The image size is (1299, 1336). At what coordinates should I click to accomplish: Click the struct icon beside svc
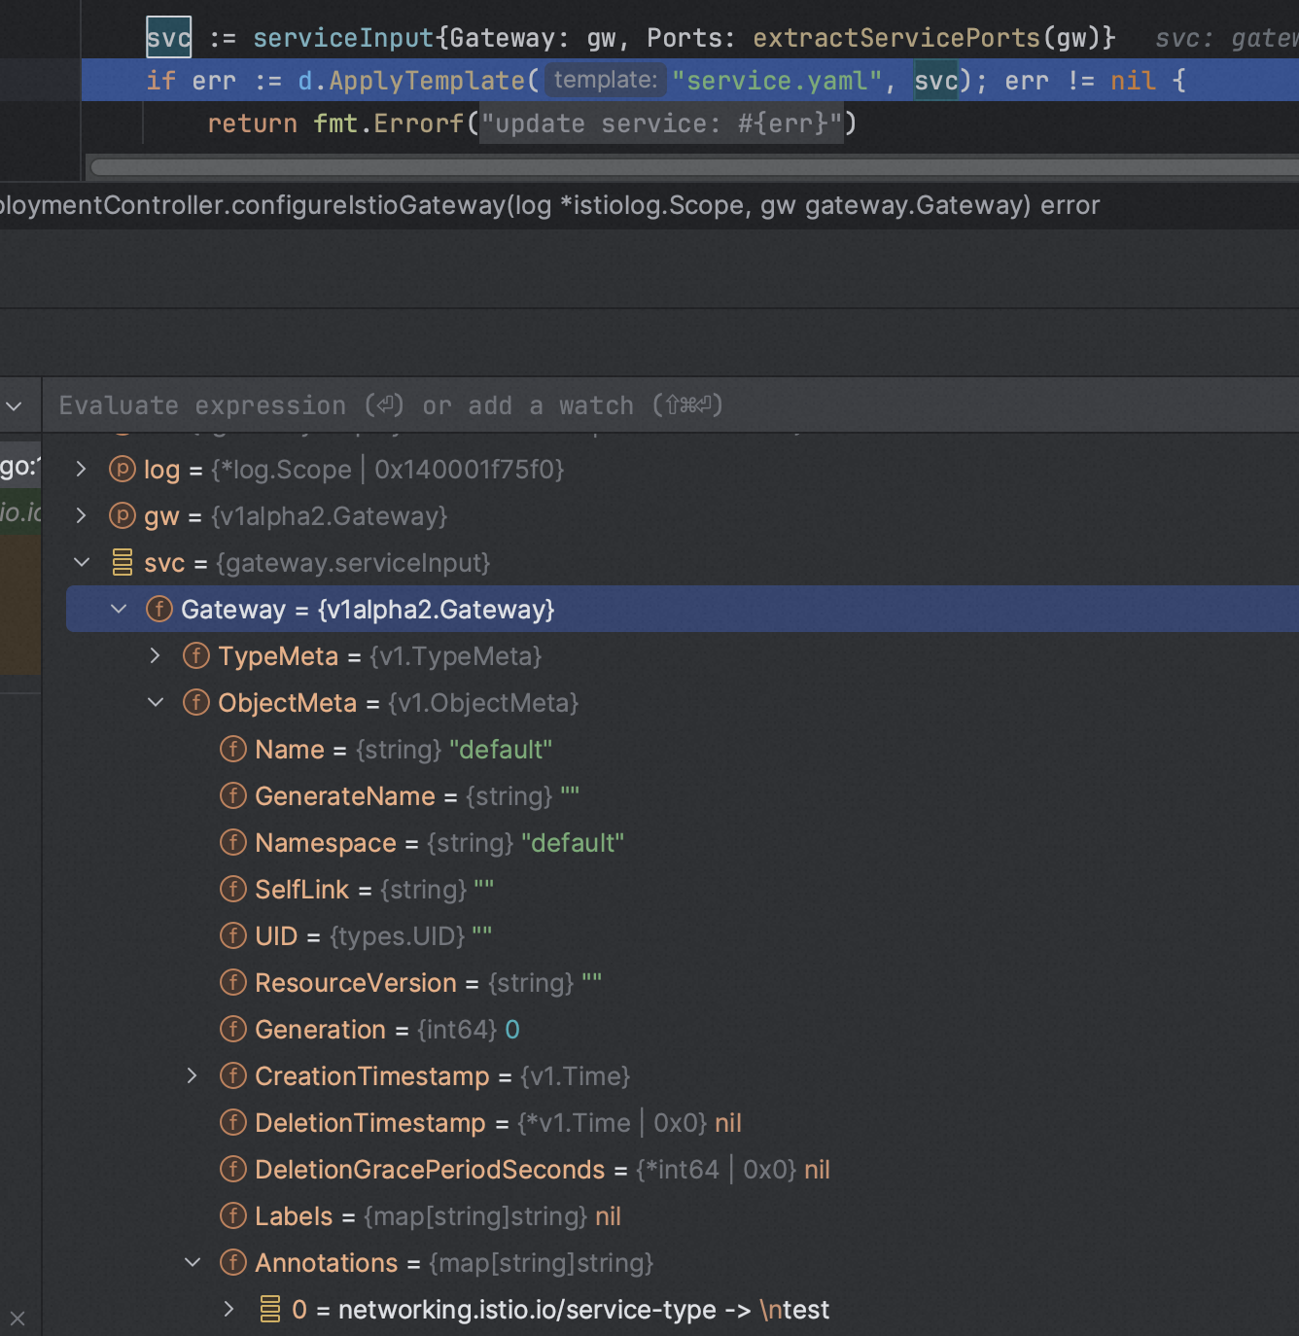123,563
